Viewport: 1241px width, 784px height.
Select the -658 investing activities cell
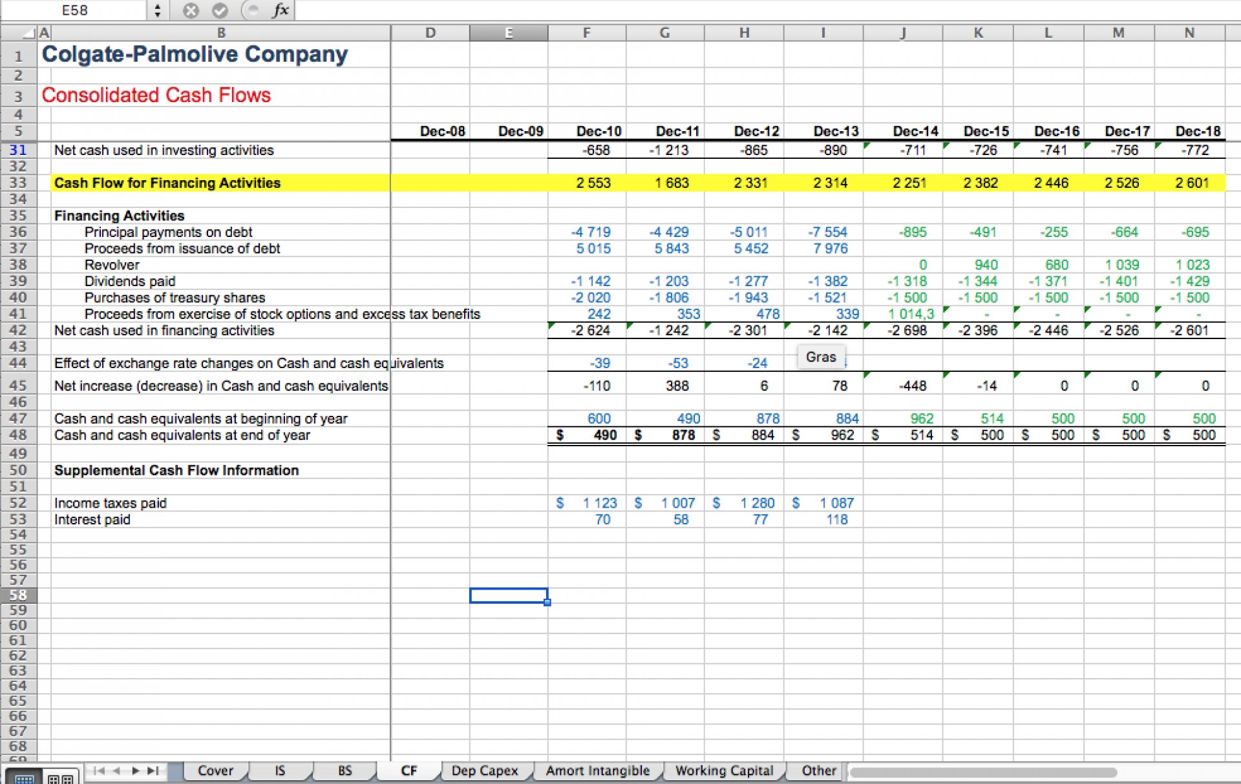(586, 150)
